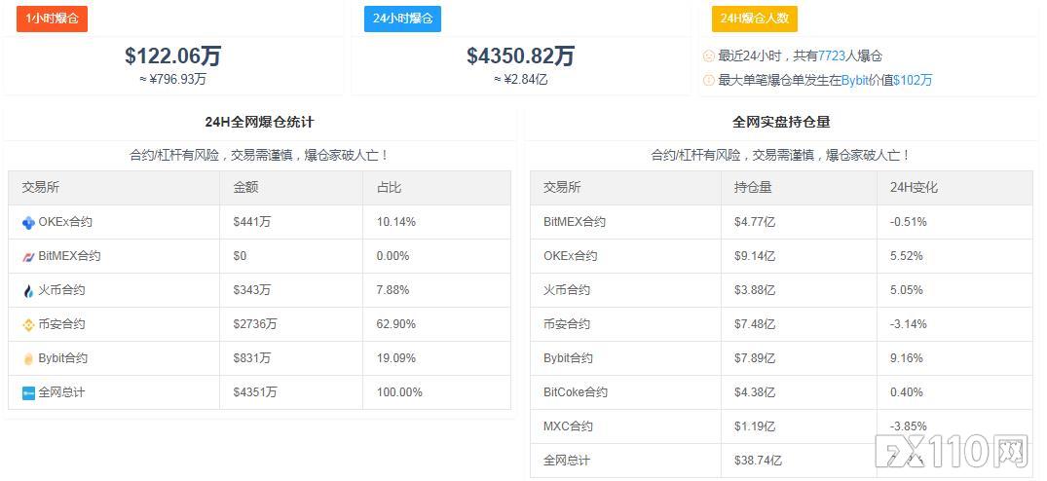The image size is (1047, 481).
Task: Click the -0.51% BitMEX 24H change
Action: tap(908, 222)
